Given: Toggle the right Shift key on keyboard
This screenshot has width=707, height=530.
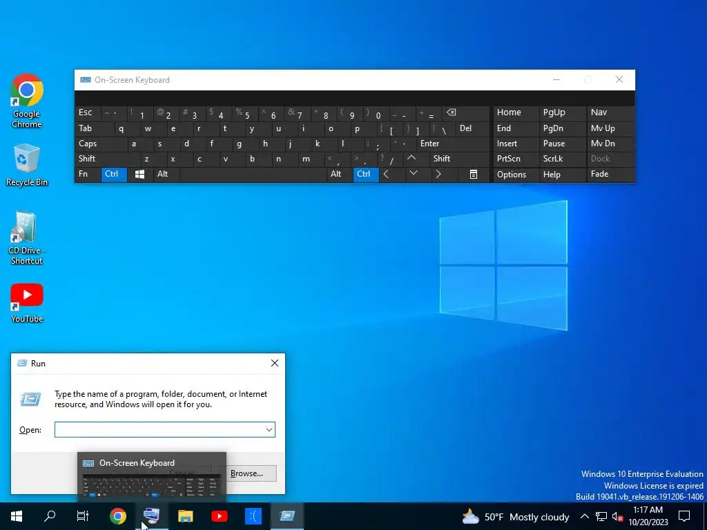Looking at the screenshot, I should point(459,159).
